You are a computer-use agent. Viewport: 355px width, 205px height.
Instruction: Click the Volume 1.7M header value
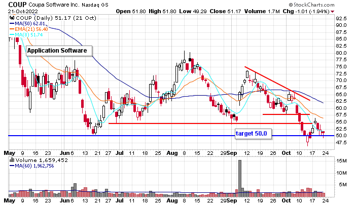coord(262,11)
